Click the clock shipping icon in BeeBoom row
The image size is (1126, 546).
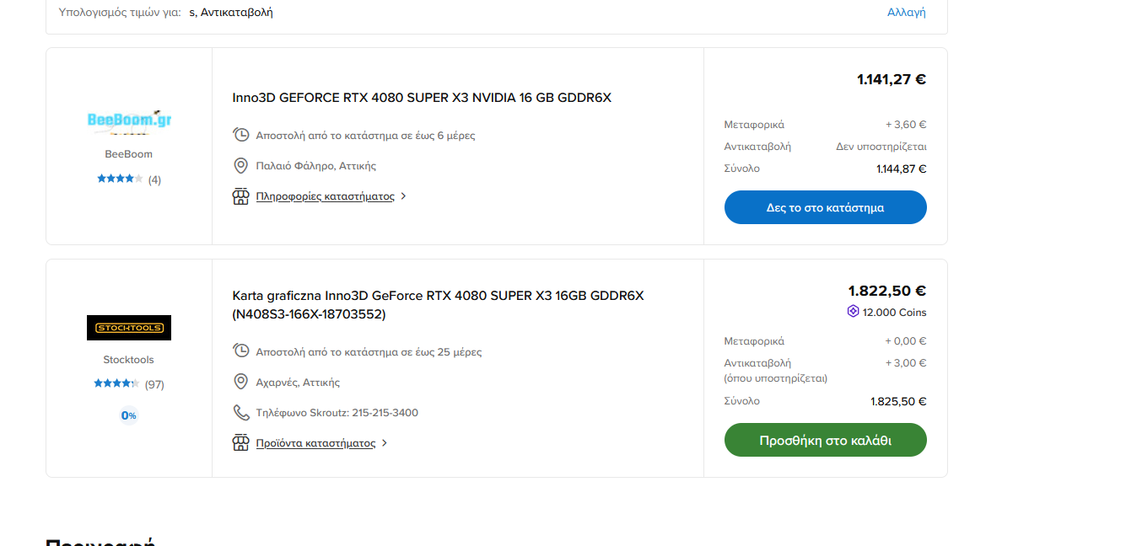point(240,135)
